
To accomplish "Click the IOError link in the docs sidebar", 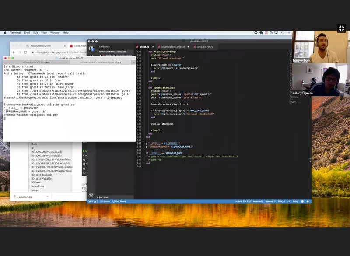I will 36,182.
